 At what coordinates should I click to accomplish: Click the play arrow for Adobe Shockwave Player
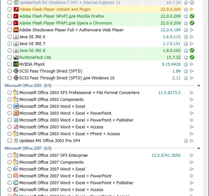point(192,30)
